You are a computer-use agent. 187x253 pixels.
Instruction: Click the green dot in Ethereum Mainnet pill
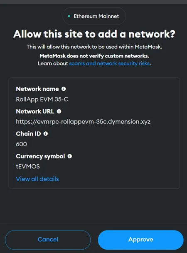pyautogui.click(x=69, y=16)
